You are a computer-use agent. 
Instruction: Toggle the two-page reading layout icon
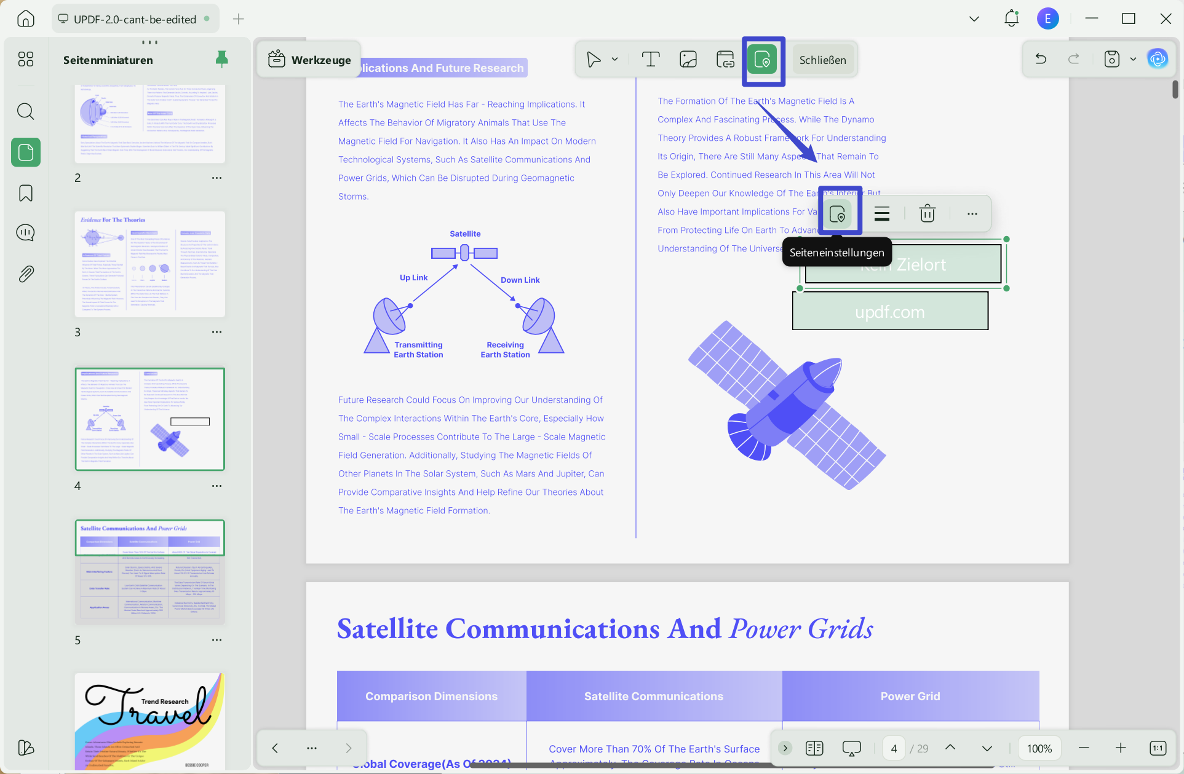pyautogui.click(x=814, y=748)
